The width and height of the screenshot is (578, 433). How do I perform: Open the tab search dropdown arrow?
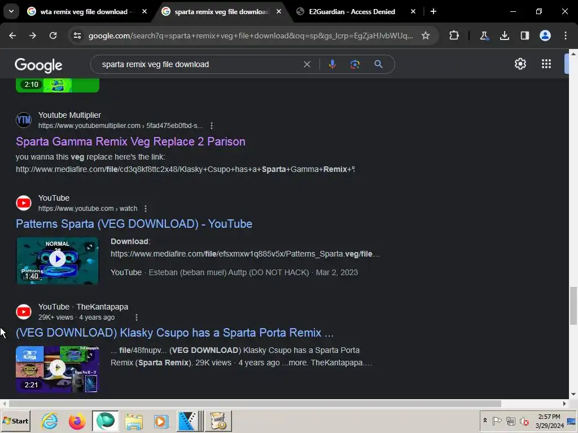tap(11, 11)
